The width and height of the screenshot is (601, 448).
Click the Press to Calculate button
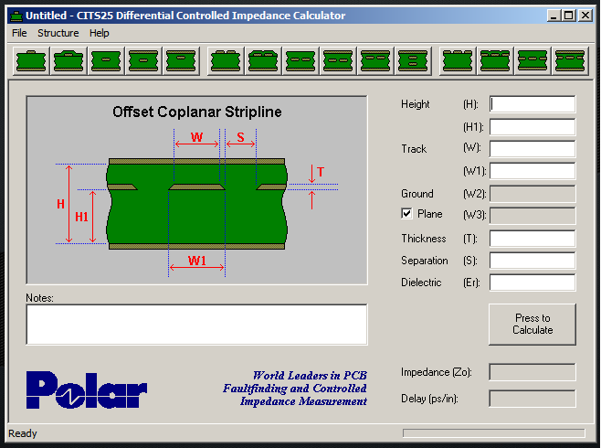tap(532, 324)
